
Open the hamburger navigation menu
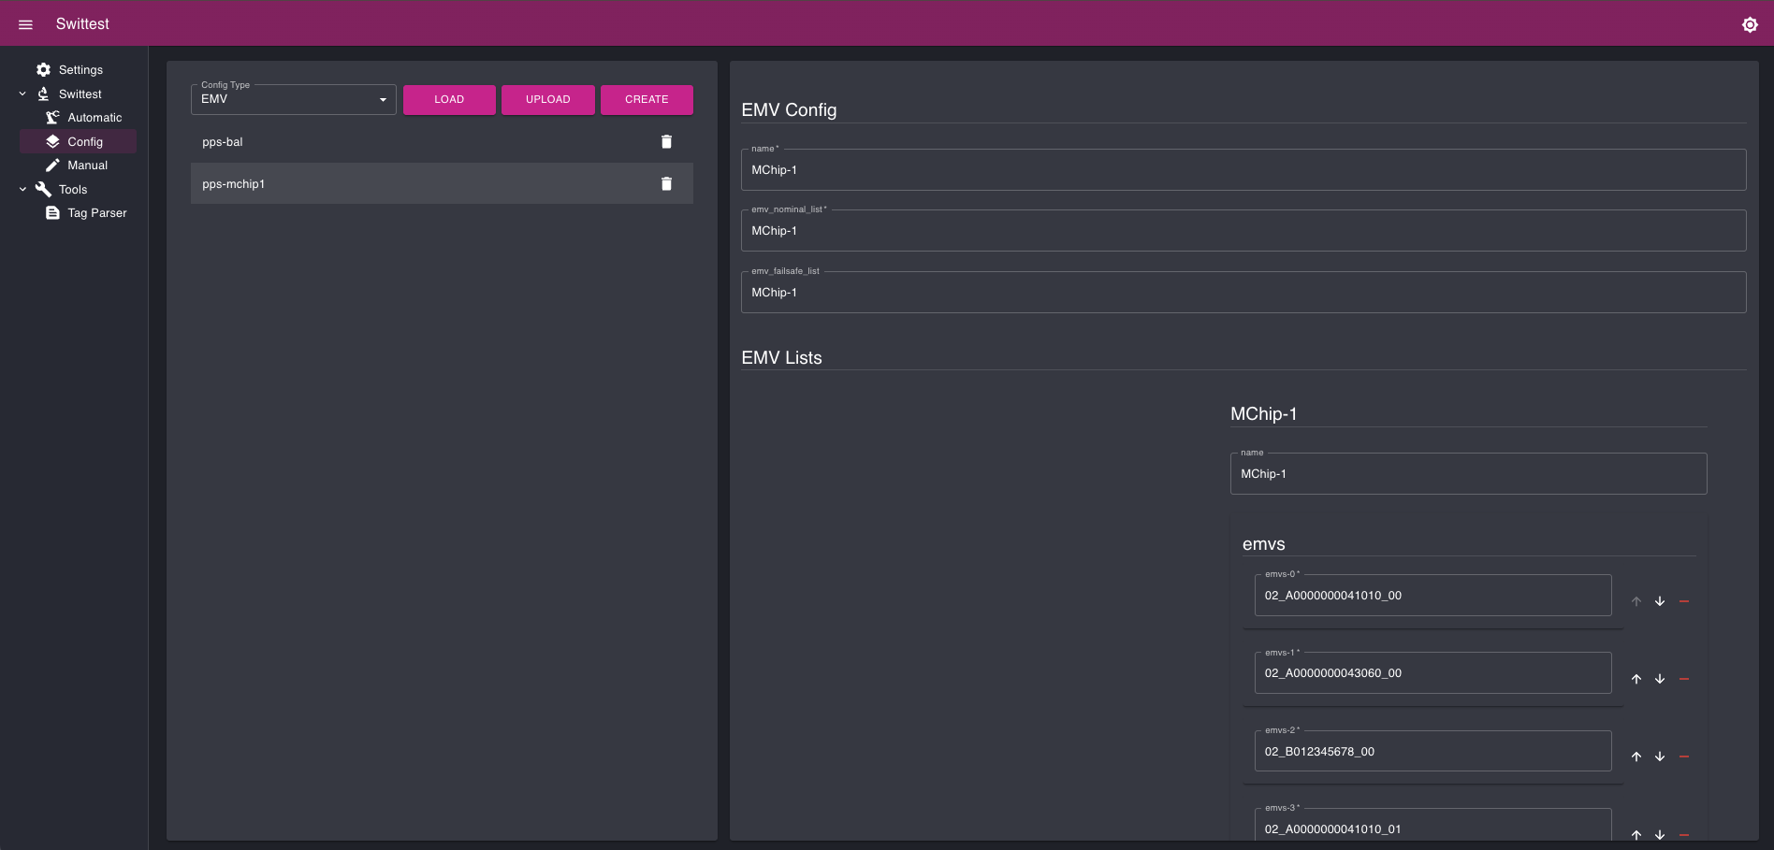(25, 24)
